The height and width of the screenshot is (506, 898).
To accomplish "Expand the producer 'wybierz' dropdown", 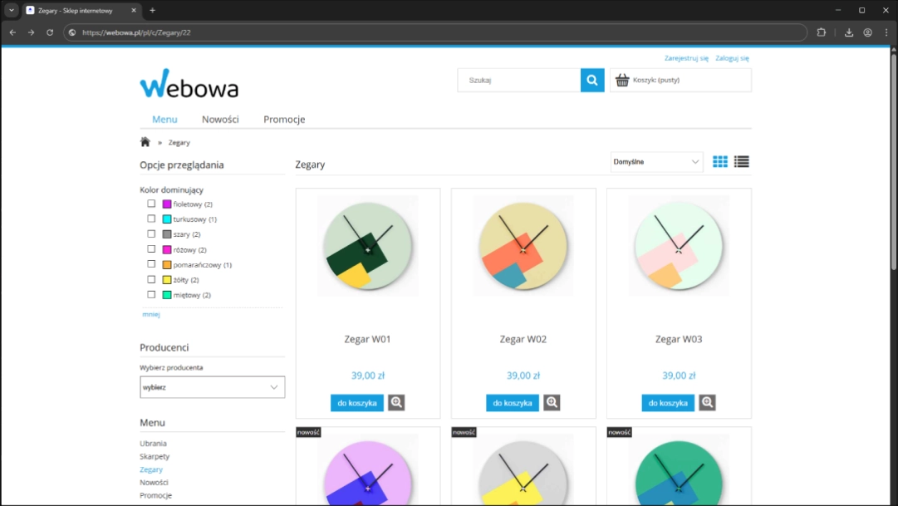I will click(212, 387).
